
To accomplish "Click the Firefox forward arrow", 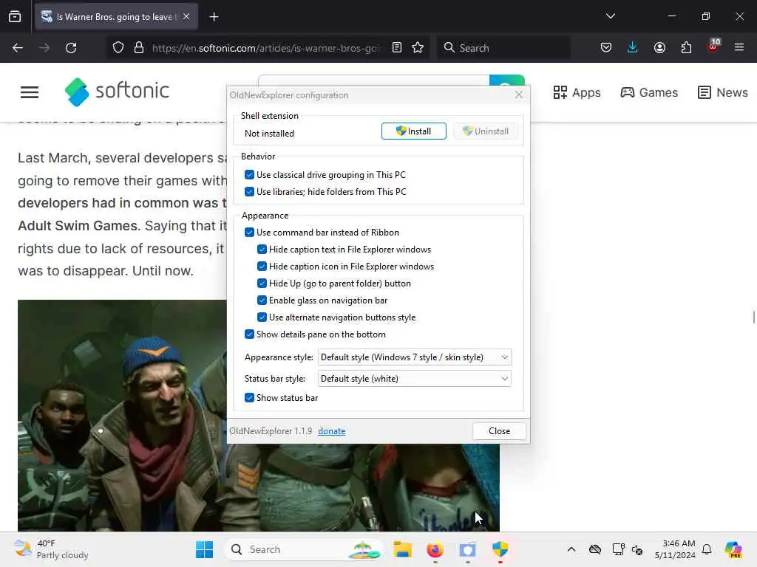I will 44,48.
